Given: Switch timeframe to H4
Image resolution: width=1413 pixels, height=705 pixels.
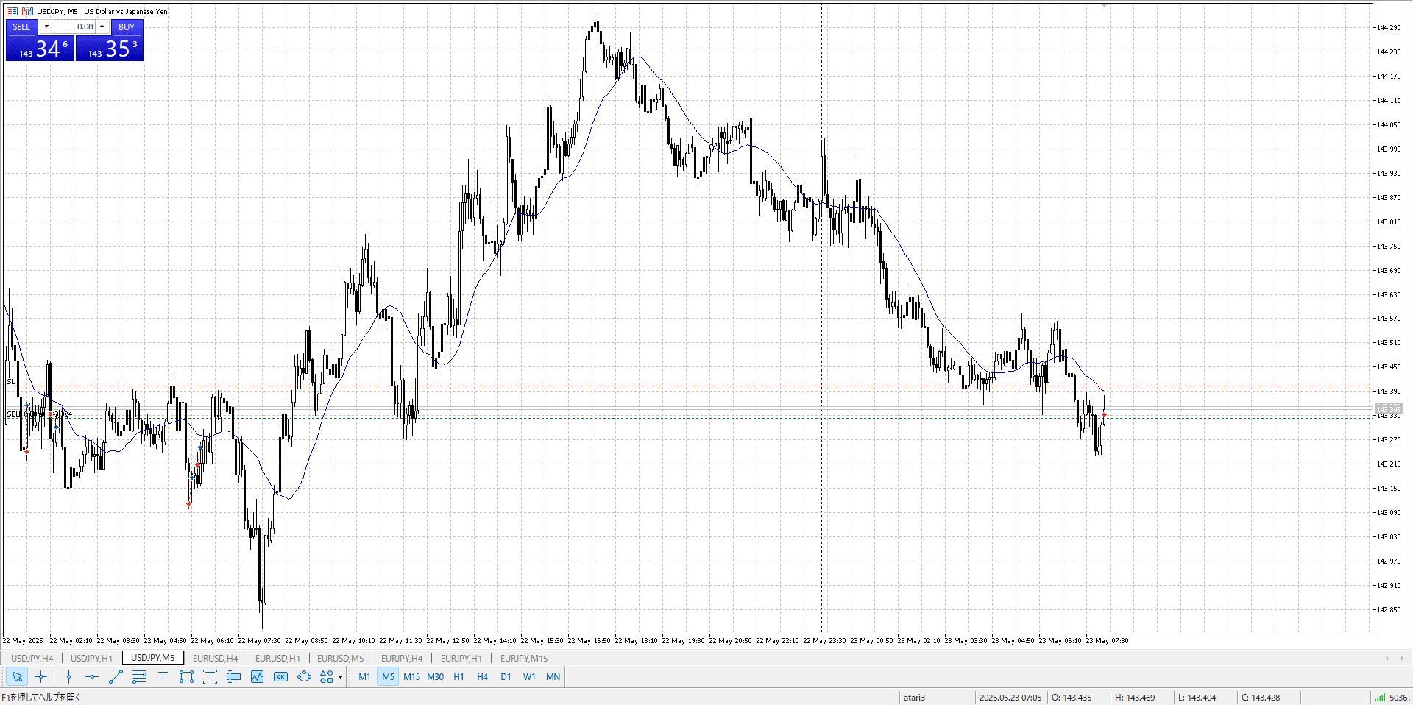Looking at the screenshot, I should coord(482,677).
